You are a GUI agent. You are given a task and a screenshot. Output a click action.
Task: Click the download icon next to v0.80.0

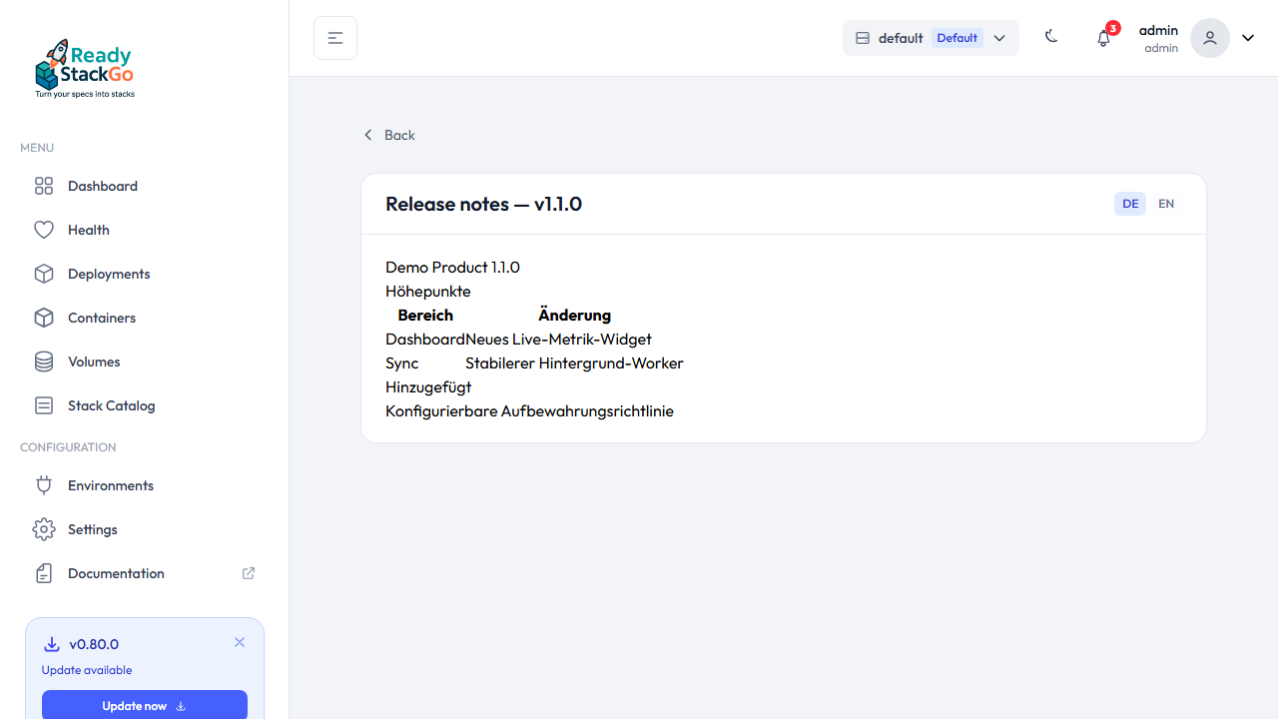(x=52, y=644)
